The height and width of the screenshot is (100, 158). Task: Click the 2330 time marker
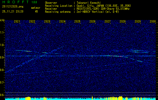point(153,21)
